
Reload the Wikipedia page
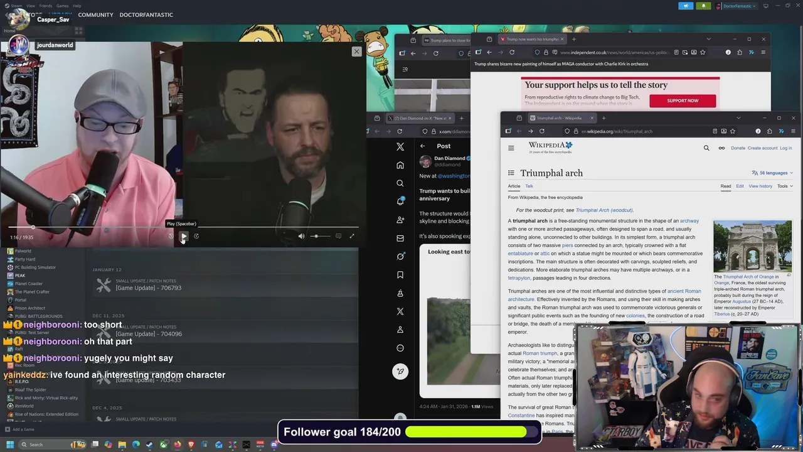pos(542,131)
